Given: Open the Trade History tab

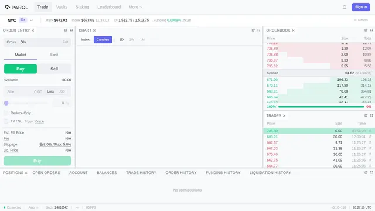Looking at the screenshot, I should coord(141,173).
